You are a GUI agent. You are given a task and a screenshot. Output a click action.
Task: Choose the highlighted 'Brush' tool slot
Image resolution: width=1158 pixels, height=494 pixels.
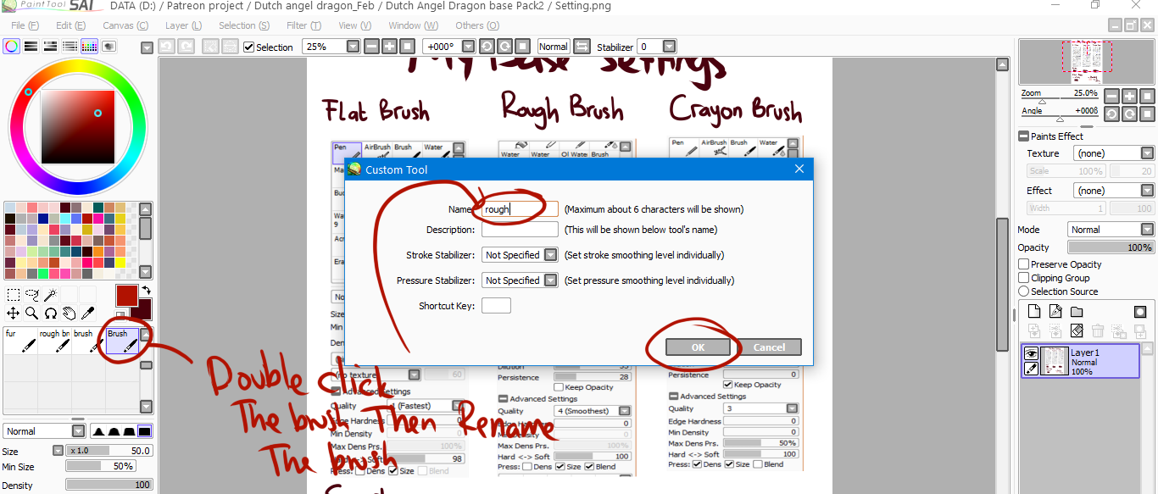(122, 341)
